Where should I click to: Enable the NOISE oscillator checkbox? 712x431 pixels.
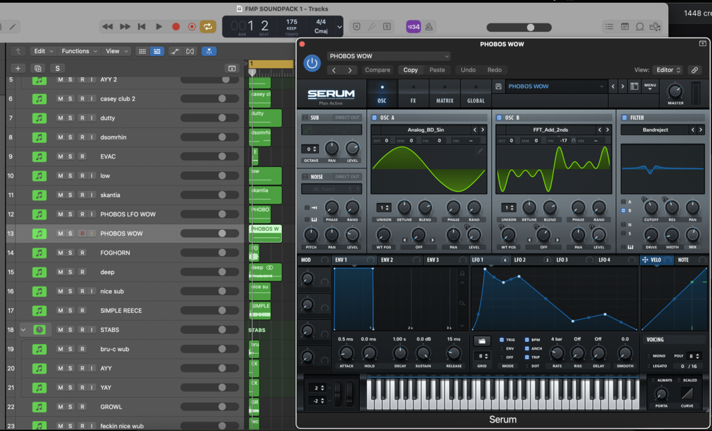(x=305, y=176)
